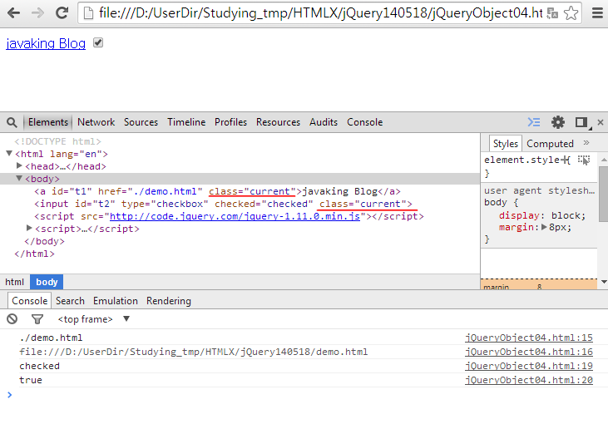Click Styles pane scroll down arrow
Screen dimensions: 608x424
click(604, 282)
